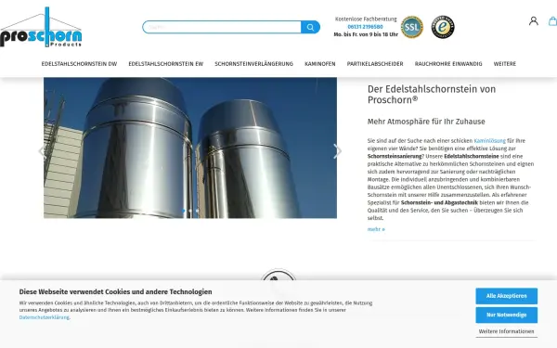The image size is (557, 348).
Task: Click Nur Notwendige cookie button
Action: pyautogui.click(x=506, y=315)
